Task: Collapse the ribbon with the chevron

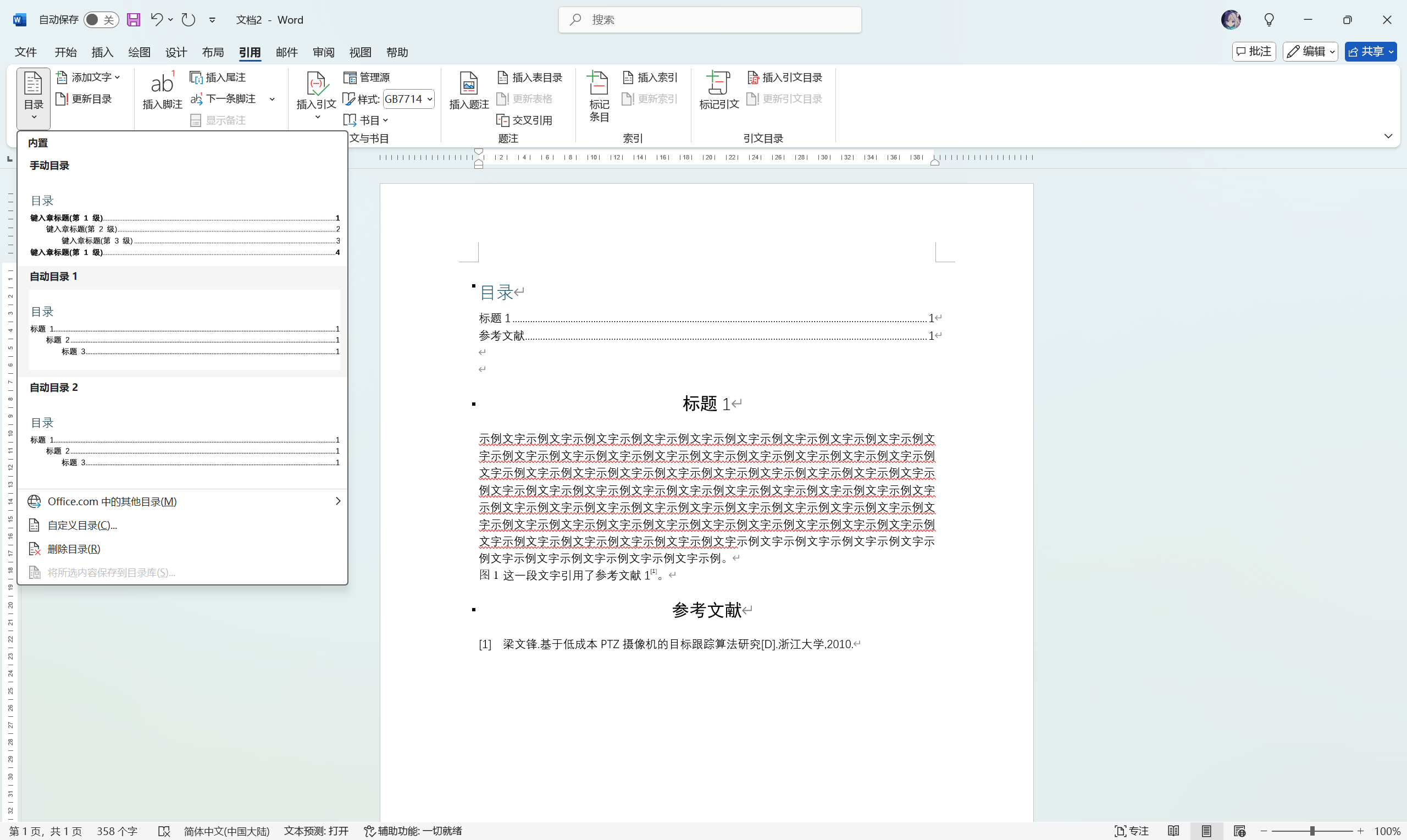Action: (1389, 135)
